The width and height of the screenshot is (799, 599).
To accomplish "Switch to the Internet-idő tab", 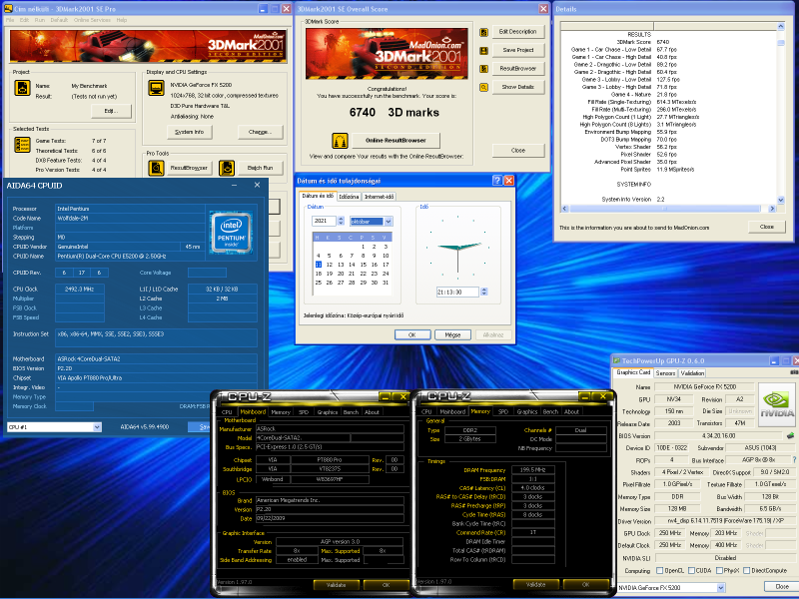I will pos(380,197).
